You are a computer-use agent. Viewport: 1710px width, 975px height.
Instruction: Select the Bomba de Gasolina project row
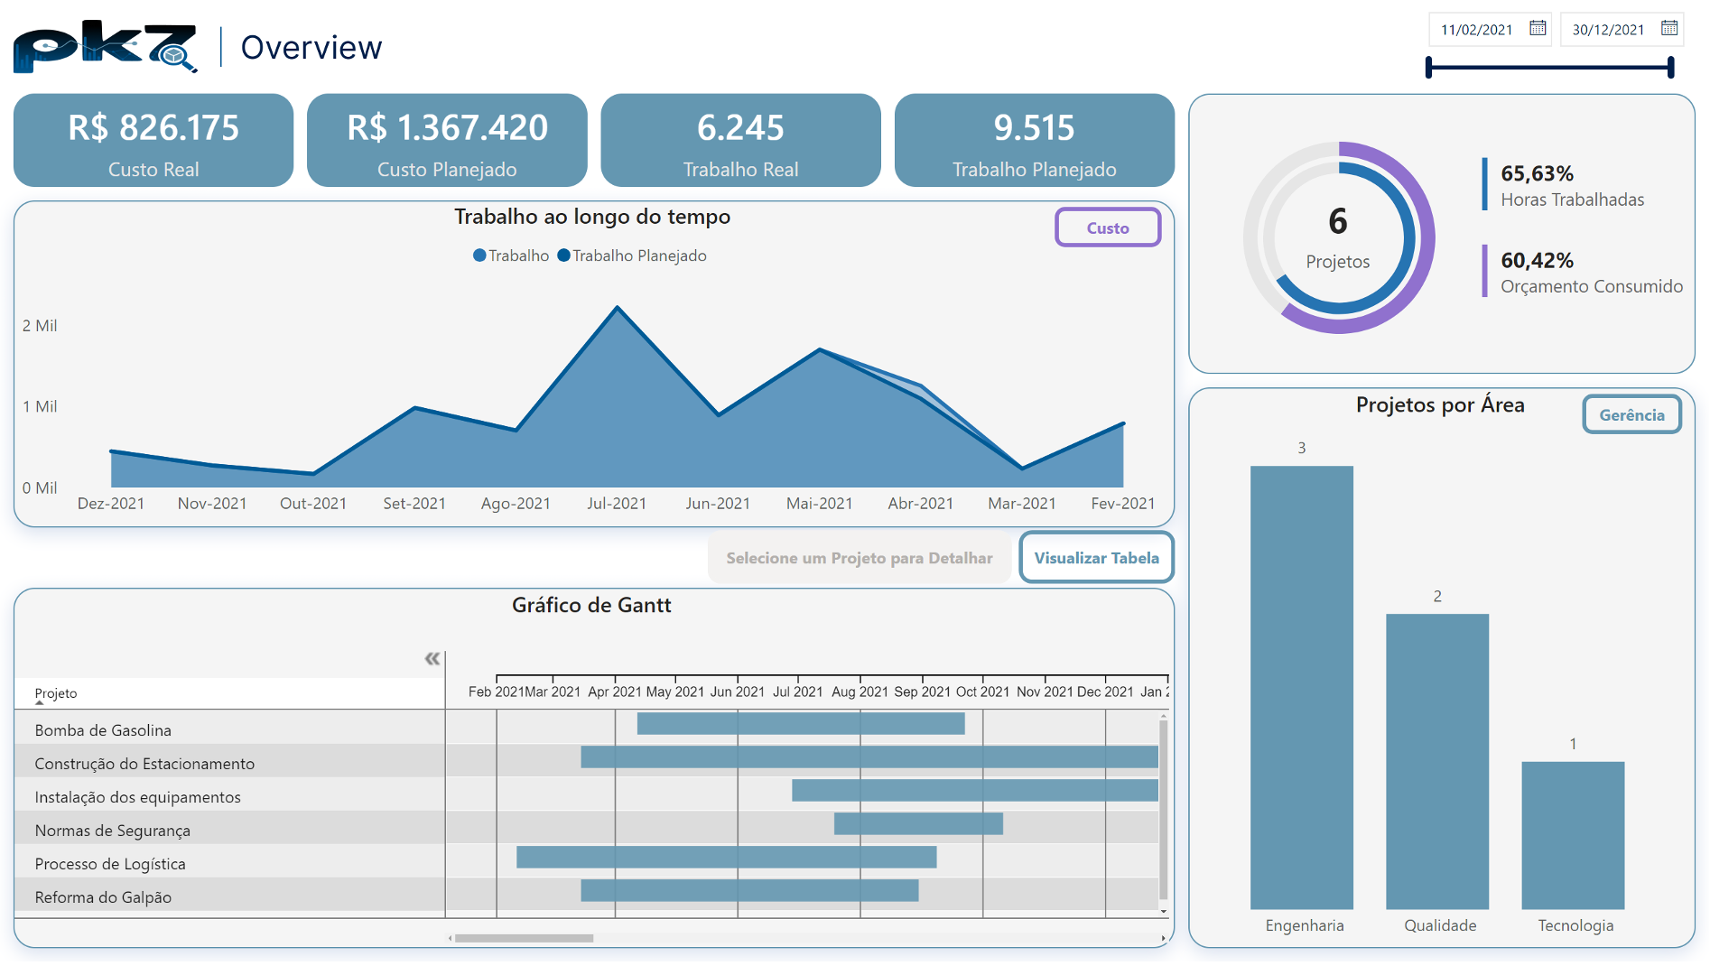pyautogui.click(x=103, y=730)
